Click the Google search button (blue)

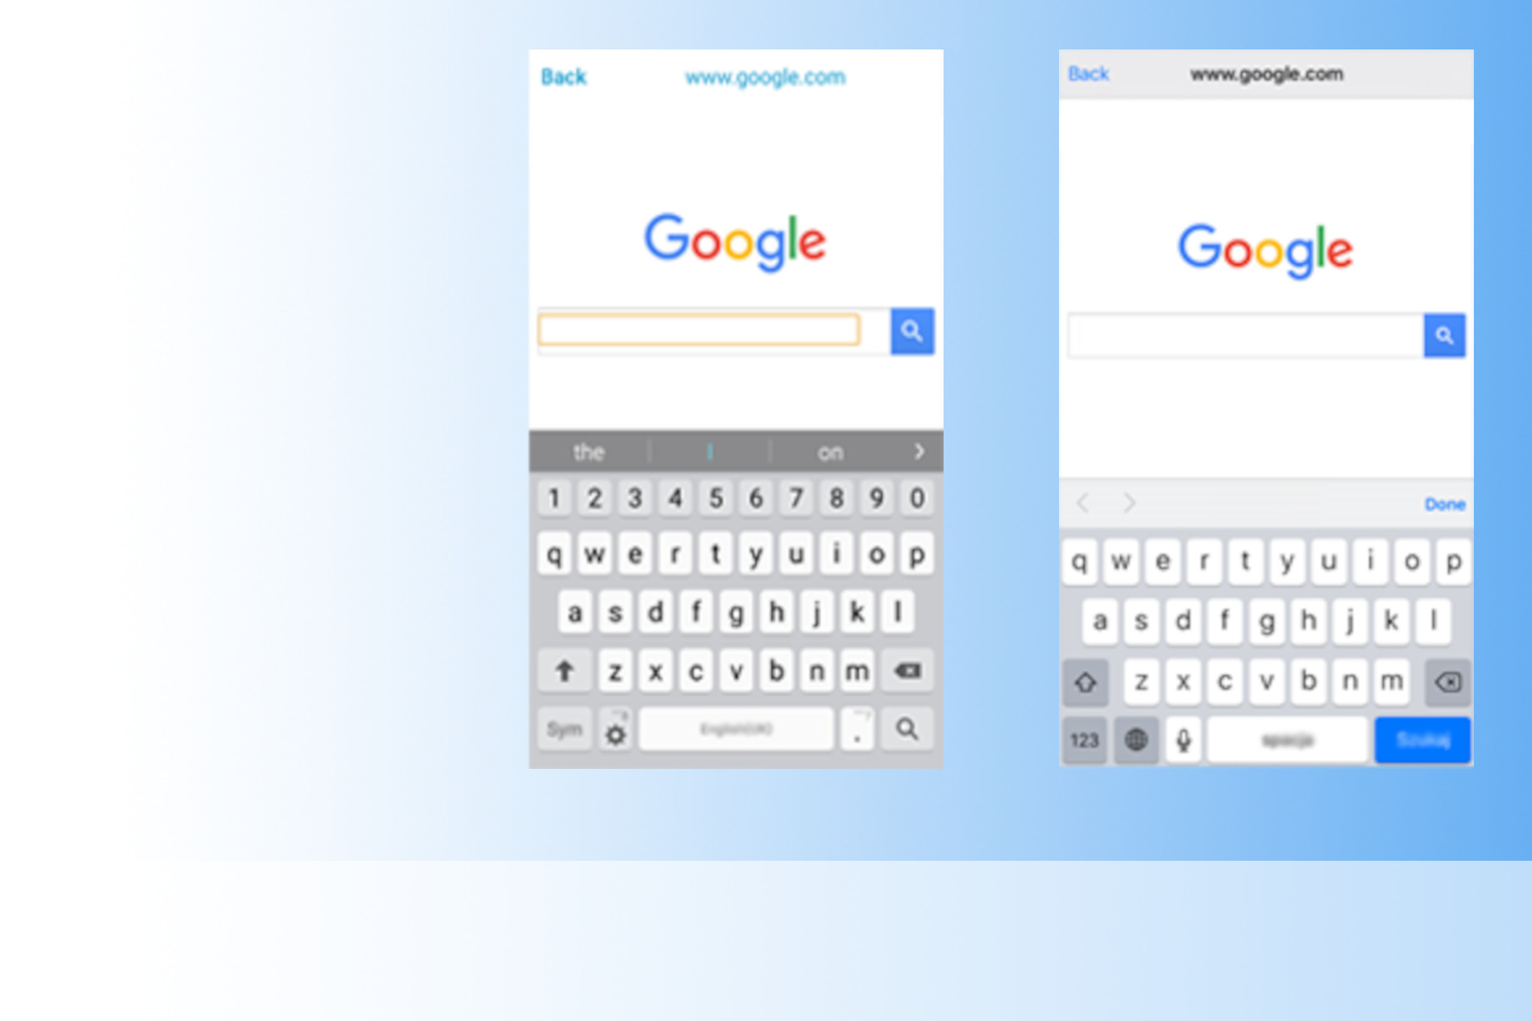pyautogui.click(x=912, y=331)
